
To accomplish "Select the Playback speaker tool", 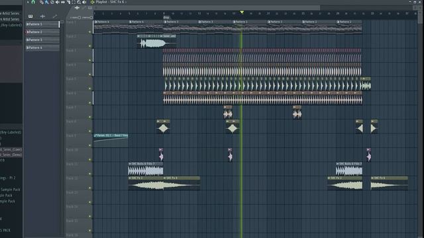I will pos(84,2).
